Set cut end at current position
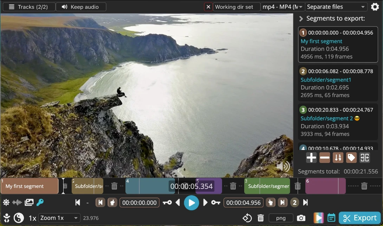383x226 pixels. point(271,203)
